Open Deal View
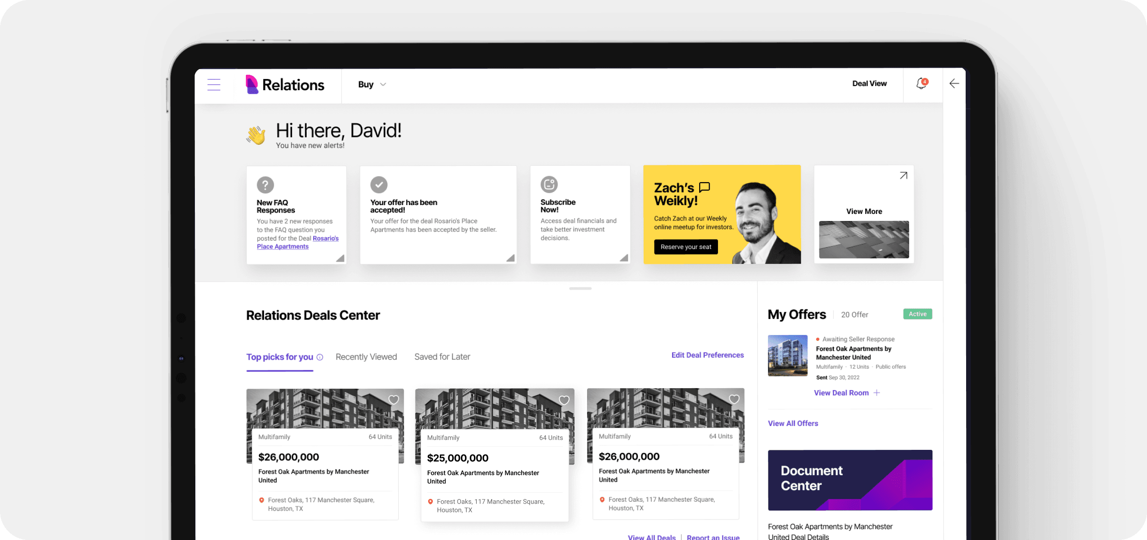Screen dimensions: 1147x540 tap(869, 84)
